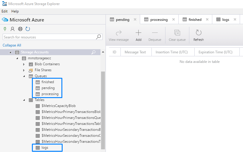Refresh all using circular arrow icon
Viewport: 243px width, 152px height.
(28, 29)
